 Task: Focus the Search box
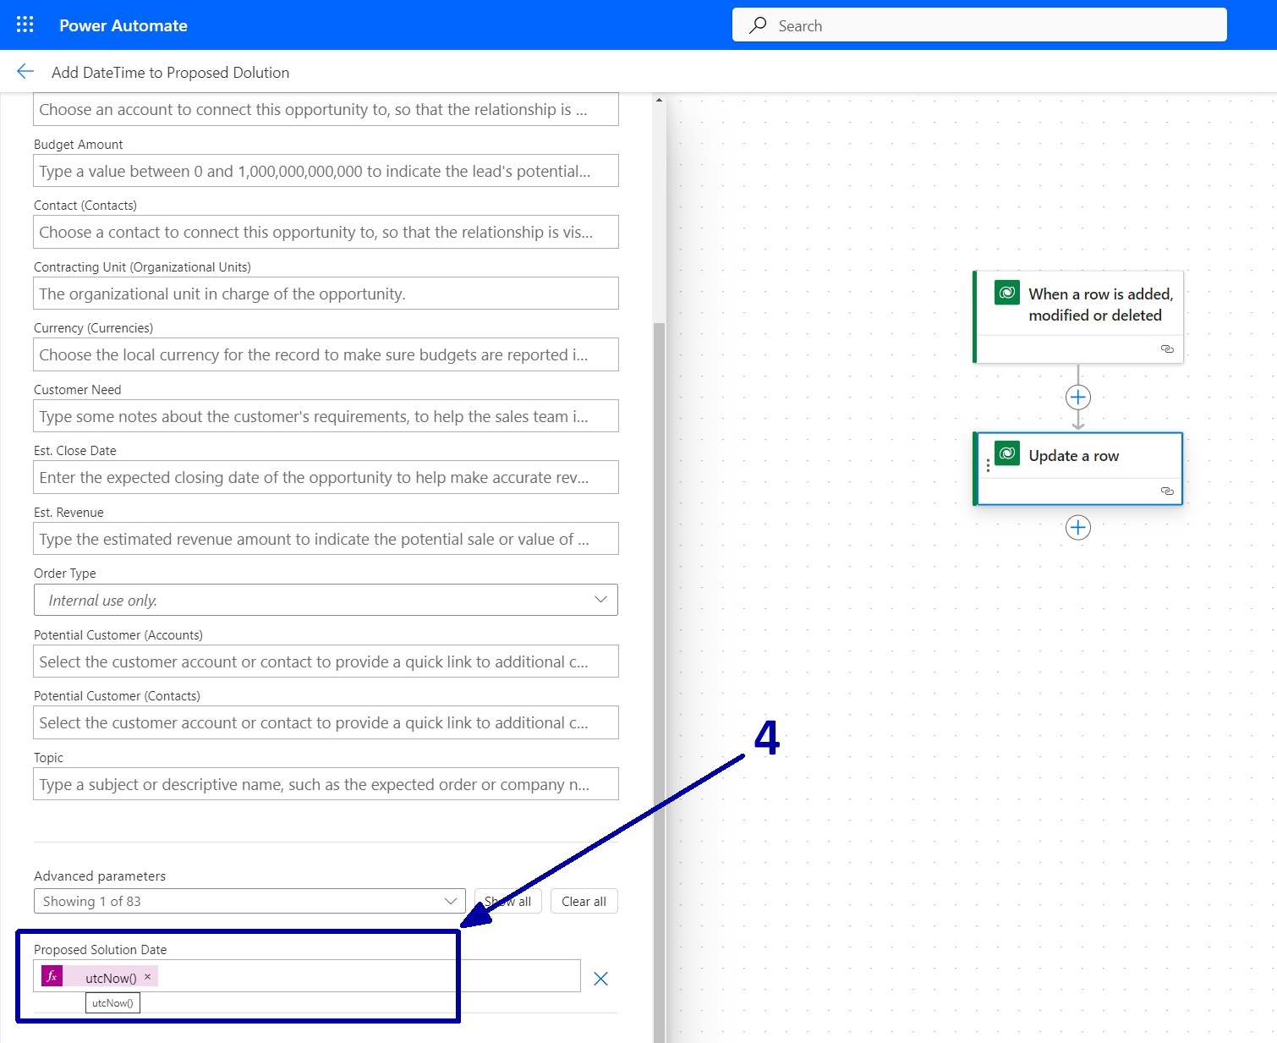coord(979,25)
